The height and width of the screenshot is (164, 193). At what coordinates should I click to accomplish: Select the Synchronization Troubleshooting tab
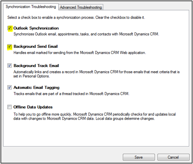click(31, 7)
